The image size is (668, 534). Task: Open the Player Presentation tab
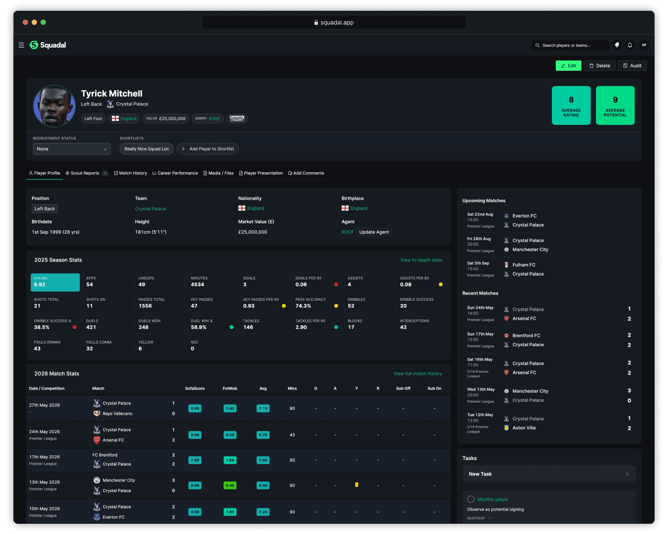(261, 173)
